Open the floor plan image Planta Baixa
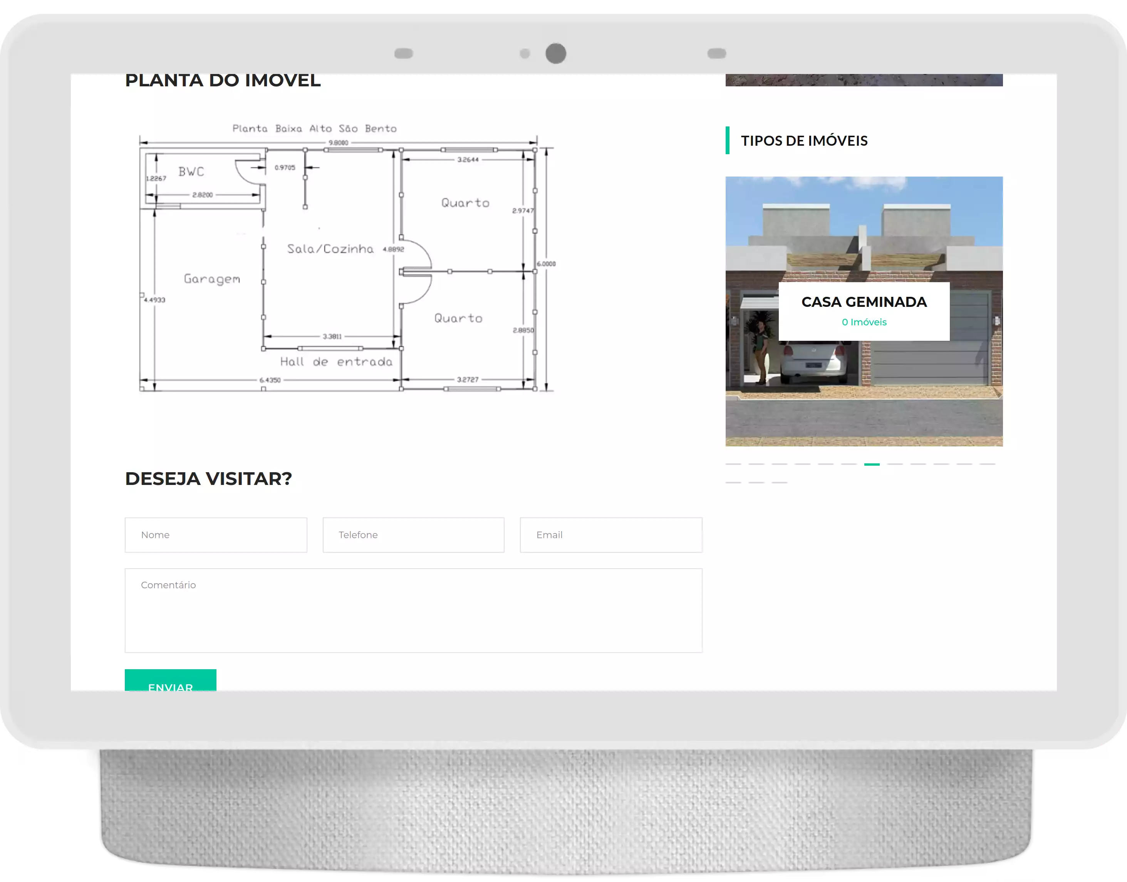Image resolution: width=1127 pixels, height=882 pixels. pyautogui.click(x=346, y=258)
